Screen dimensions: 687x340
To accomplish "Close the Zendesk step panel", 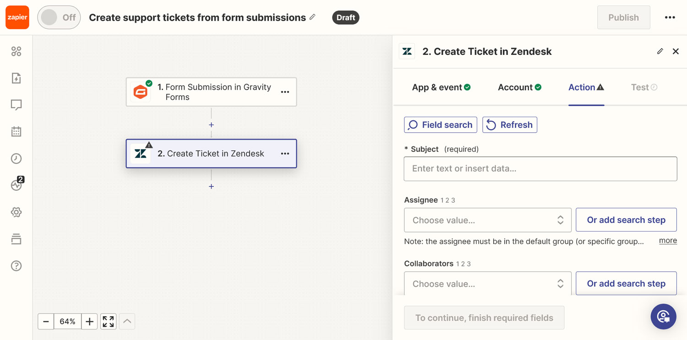I will 676,51.
